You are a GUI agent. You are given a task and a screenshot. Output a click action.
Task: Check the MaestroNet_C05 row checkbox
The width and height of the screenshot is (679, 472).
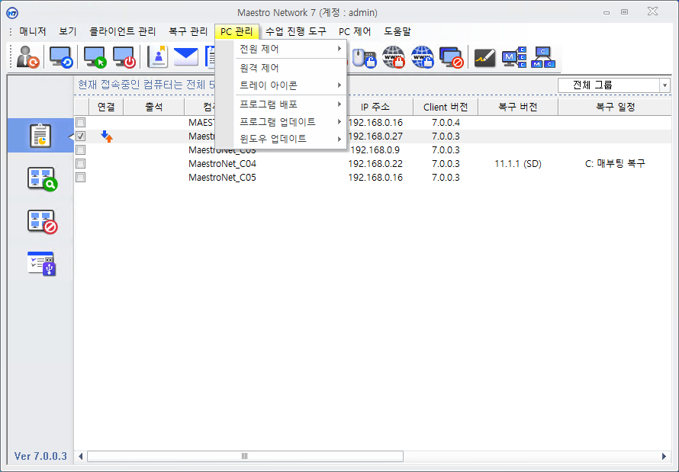[81, 178]
